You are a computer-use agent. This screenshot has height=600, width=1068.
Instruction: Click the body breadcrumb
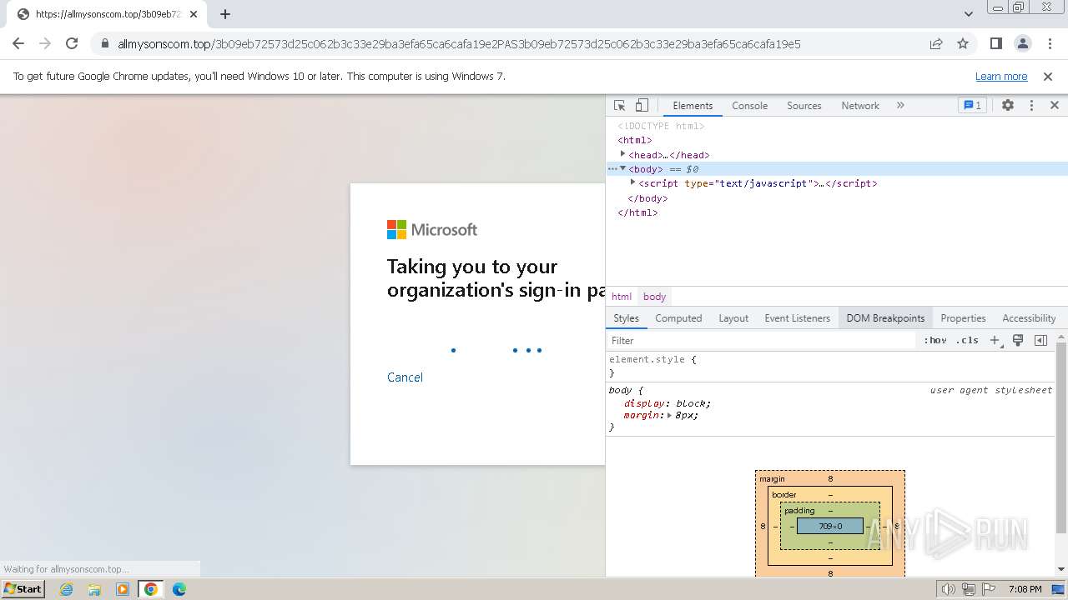pyautogui.click(x=655, y=297)
